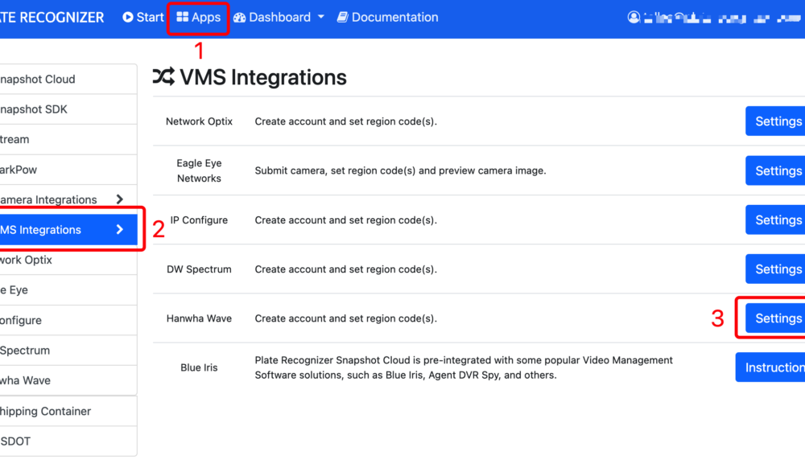
Task: Click the blurred account name in navbar
Action: click(x=721, y=18)
